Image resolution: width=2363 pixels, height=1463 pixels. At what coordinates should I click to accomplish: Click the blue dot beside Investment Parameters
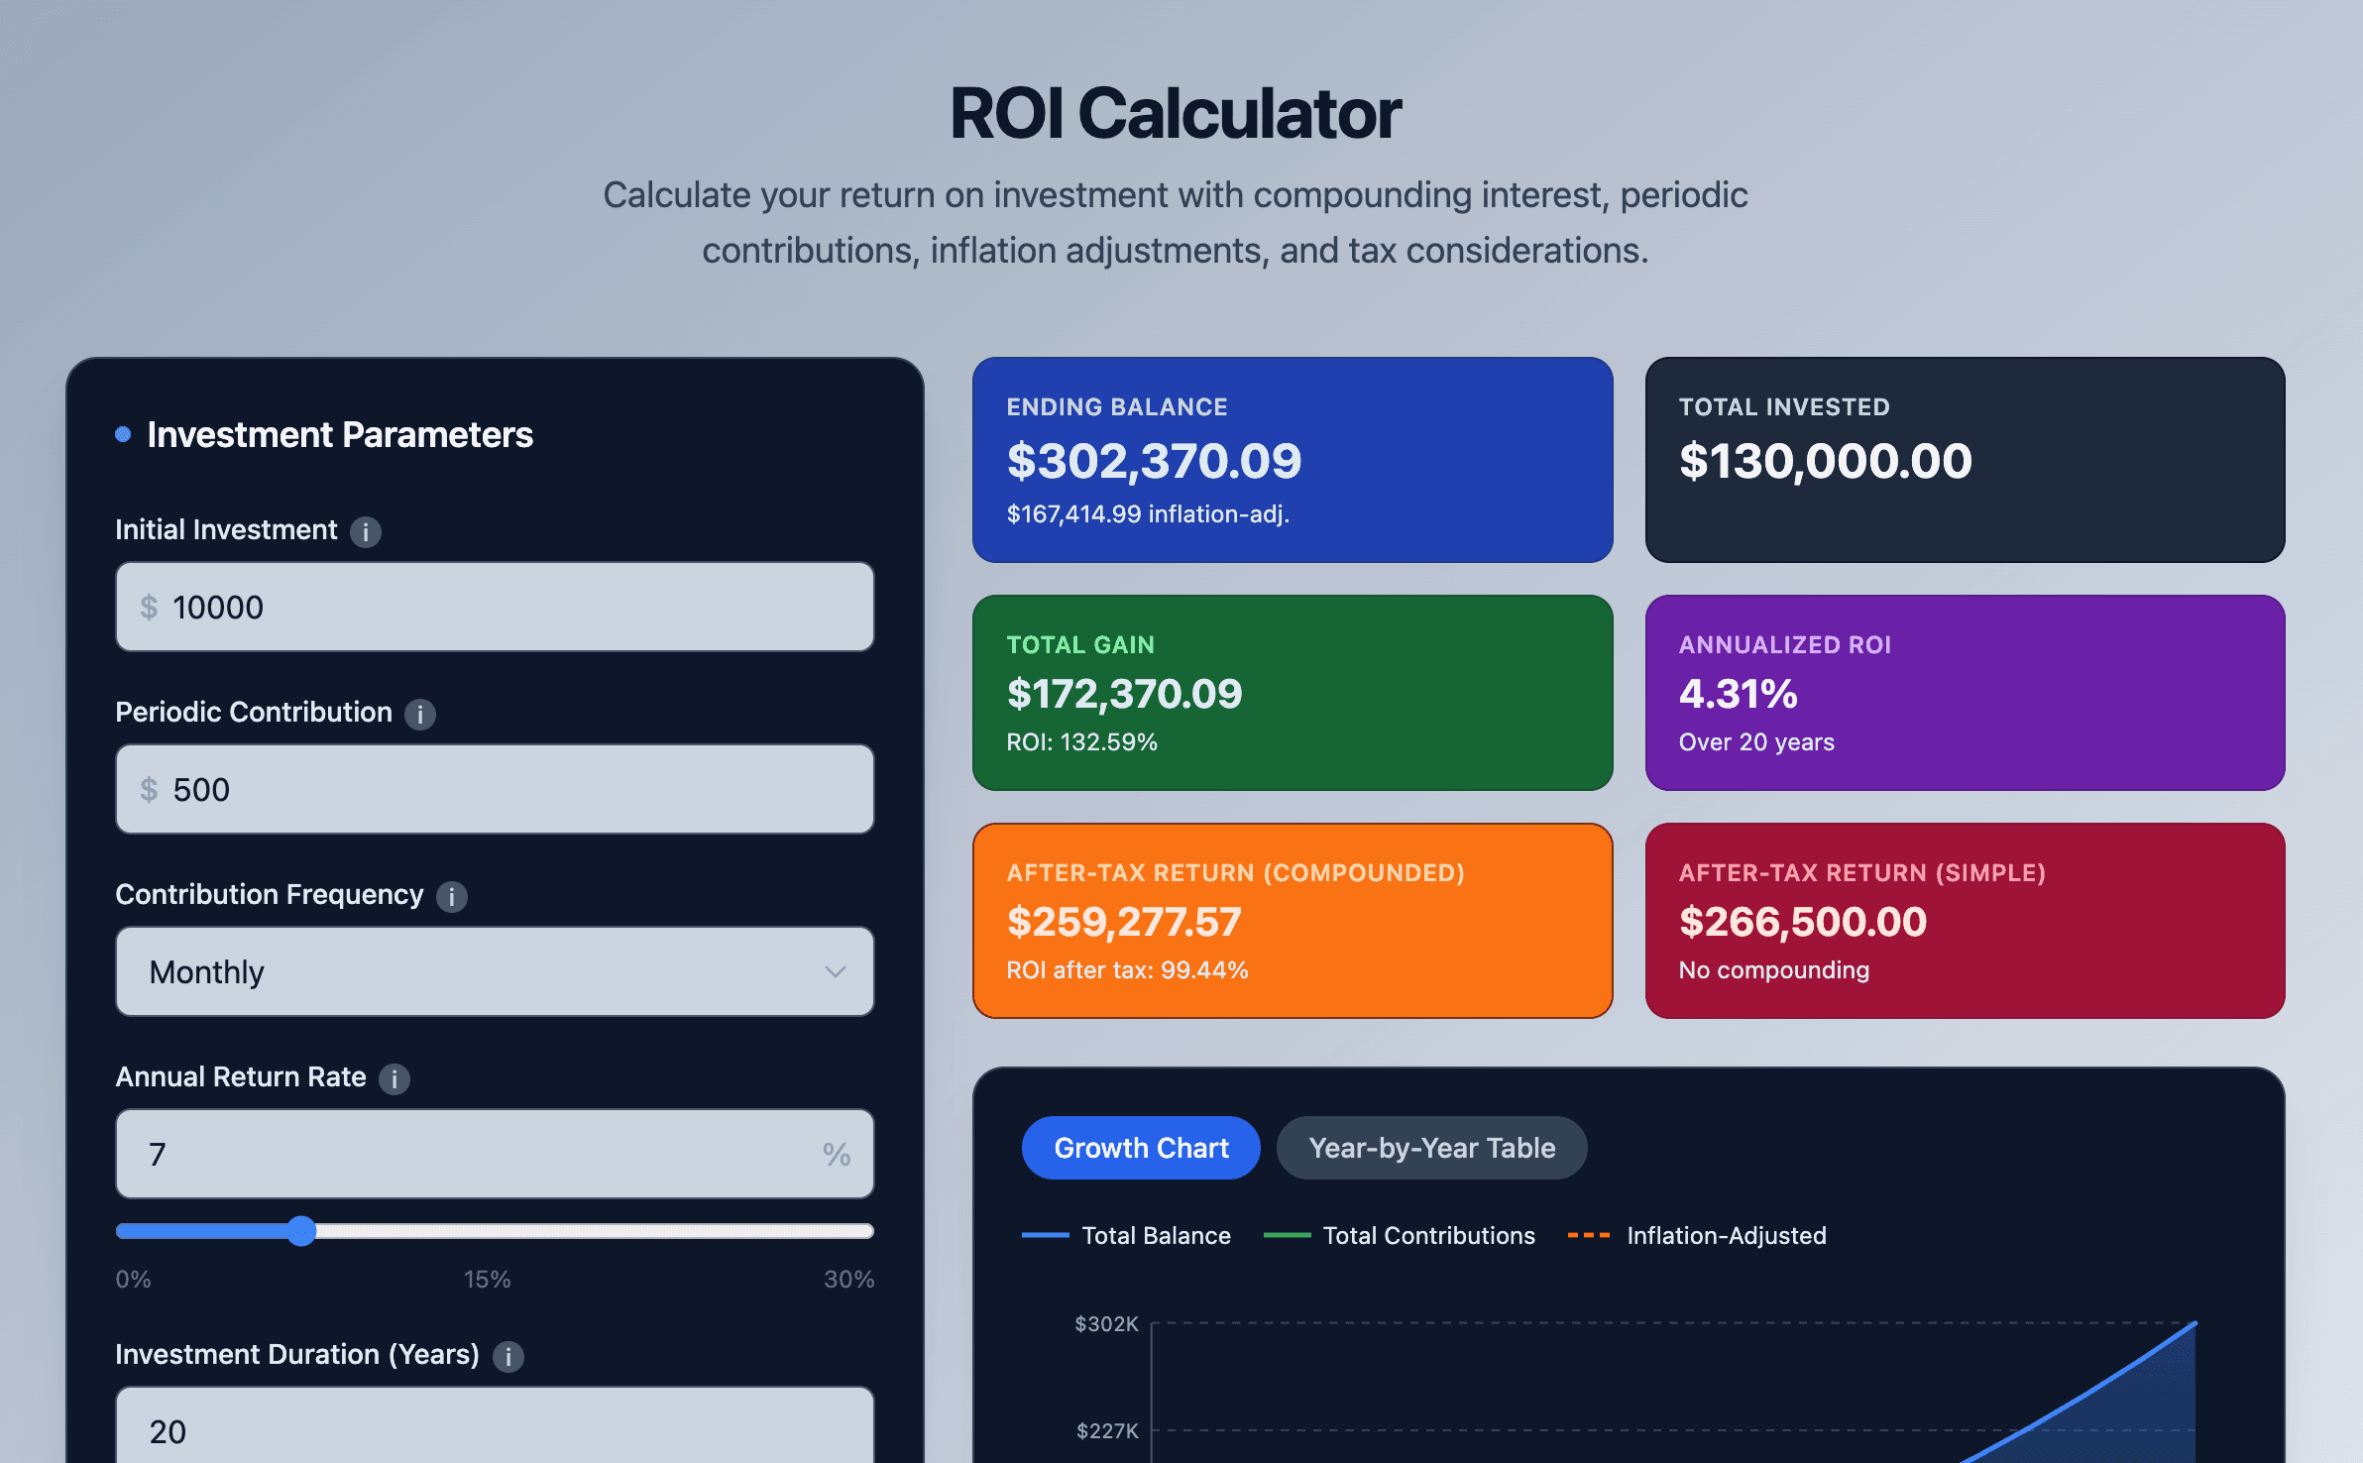(x=122, y=433)
